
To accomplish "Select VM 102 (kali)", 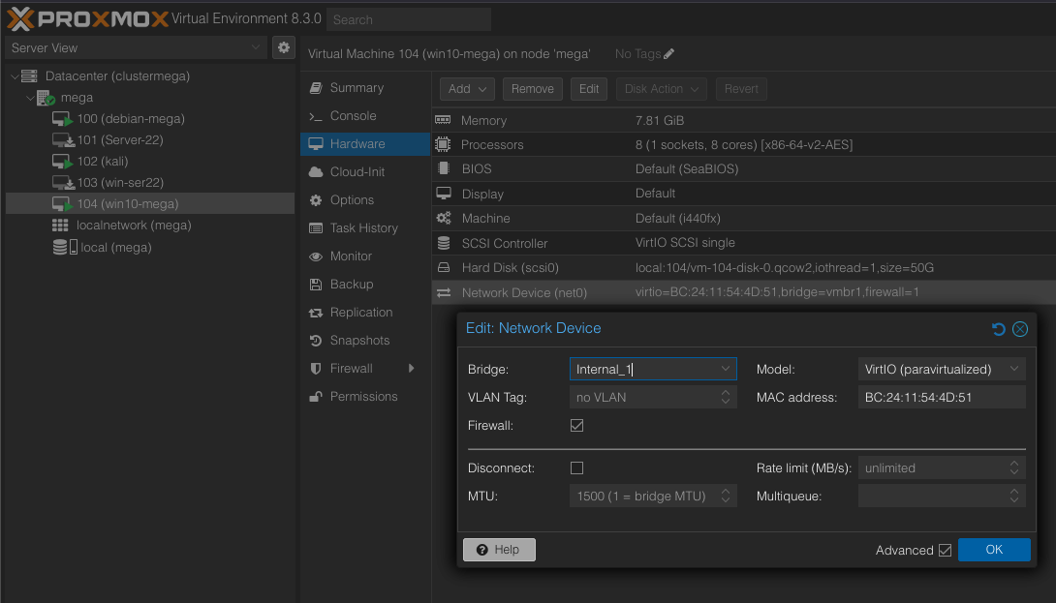I will coord(103,162).
